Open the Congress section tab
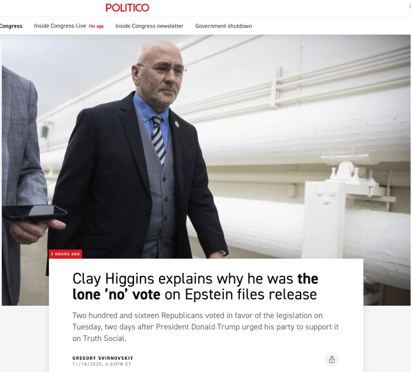 point(11,26)
